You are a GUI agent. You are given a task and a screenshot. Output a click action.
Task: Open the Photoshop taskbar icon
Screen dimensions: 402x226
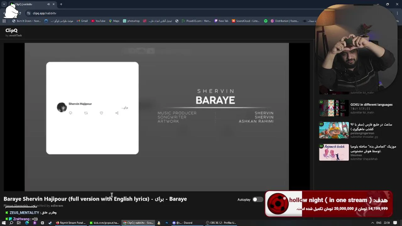tap(166, 223)
